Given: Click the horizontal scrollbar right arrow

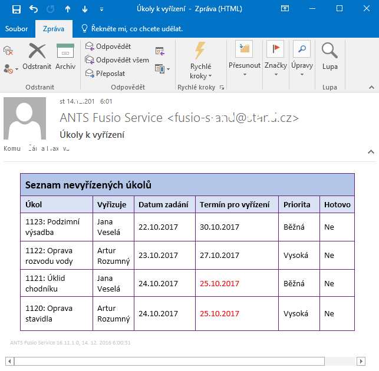Looking at the screenshot, I should tap(361, 362).
